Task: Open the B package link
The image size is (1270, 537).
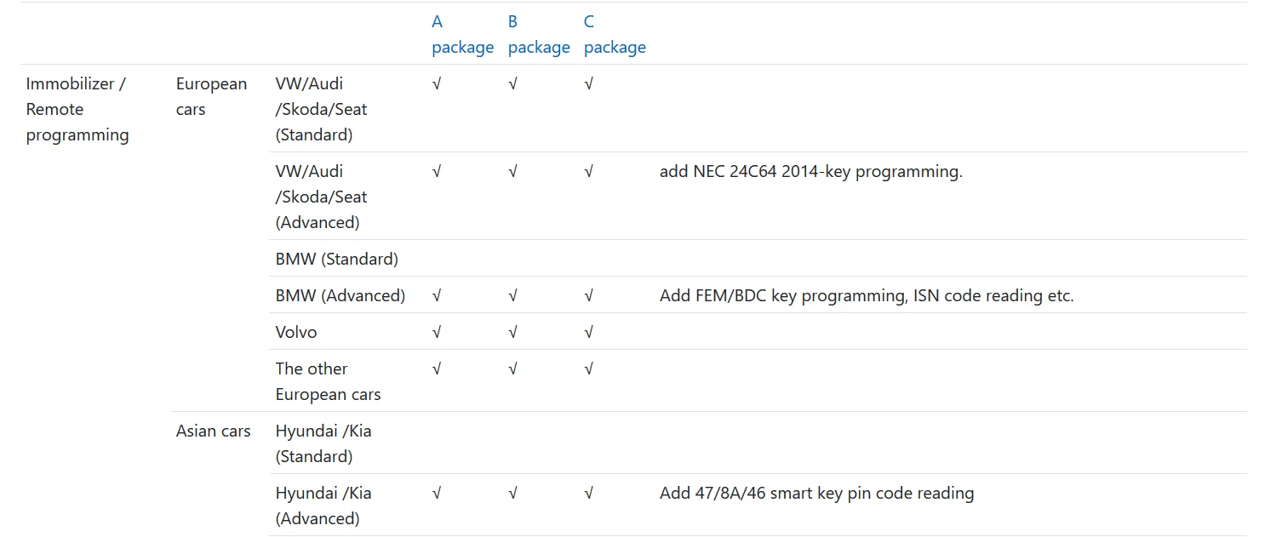Action: click(x=539, y=34)
